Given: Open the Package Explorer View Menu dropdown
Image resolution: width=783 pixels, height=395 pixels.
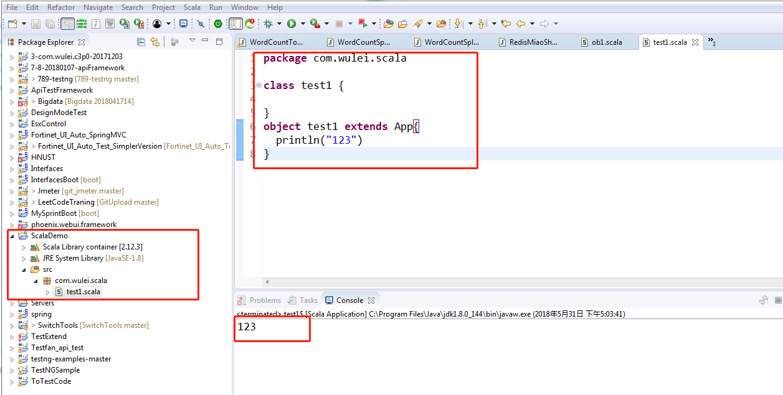Looking at the screenshot, I should pos(192,42).
